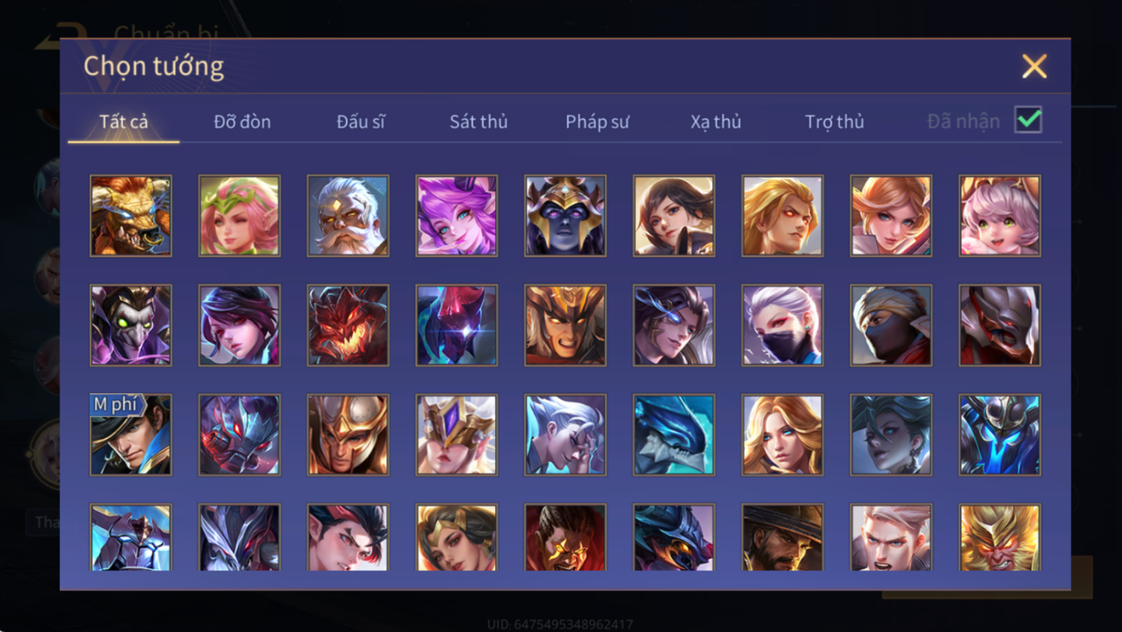Choose the blue armored knight hero
Image resolution: width=1122 pixels, height=632 pixels.
click(999, 435)
